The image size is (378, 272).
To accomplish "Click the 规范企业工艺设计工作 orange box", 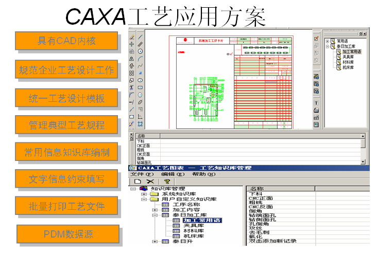I will (66, 69).
